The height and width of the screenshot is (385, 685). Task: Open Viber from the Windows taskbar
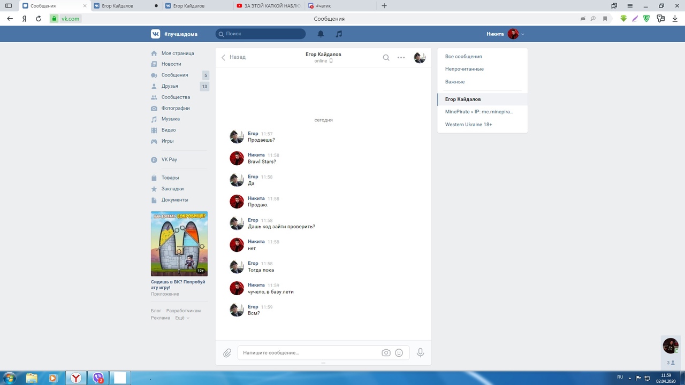tap(98, 378)
